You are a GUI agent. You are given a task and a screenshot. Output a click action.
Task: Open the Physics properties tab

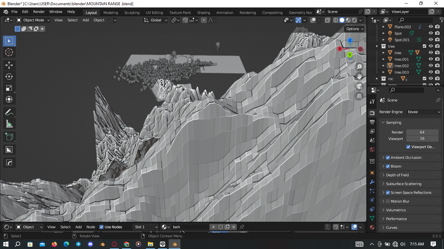[x=372, y=200]
